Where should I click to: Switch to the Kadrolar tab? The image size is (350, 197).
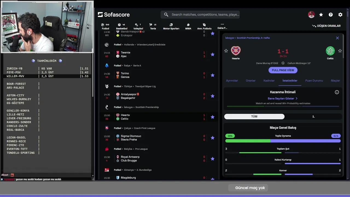coord(269,81)
